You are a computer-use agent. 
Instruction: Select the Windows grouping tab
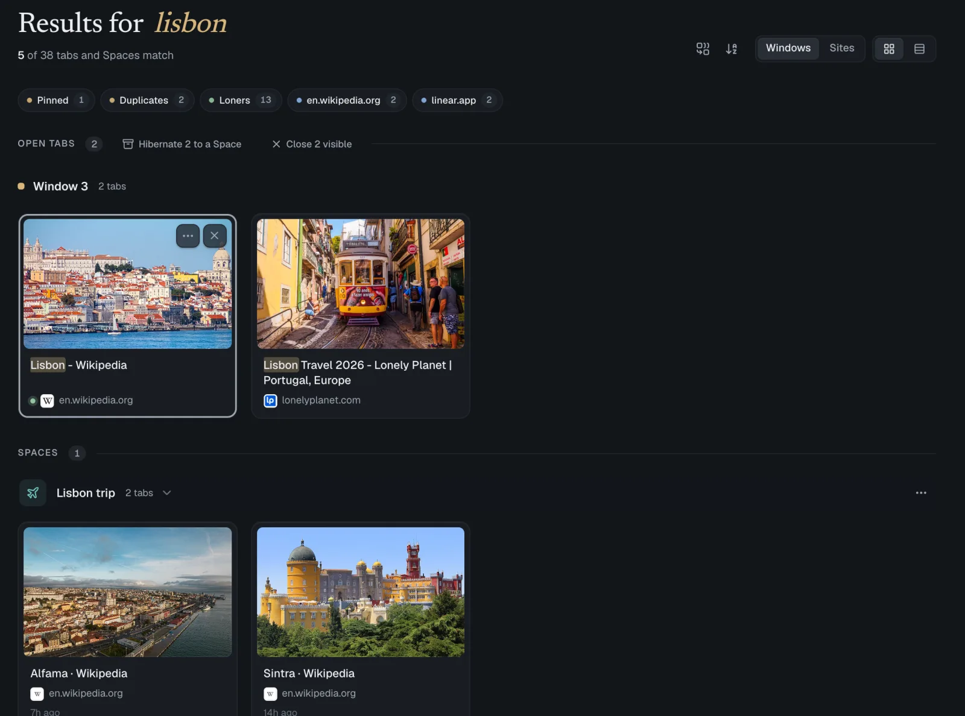788,48
